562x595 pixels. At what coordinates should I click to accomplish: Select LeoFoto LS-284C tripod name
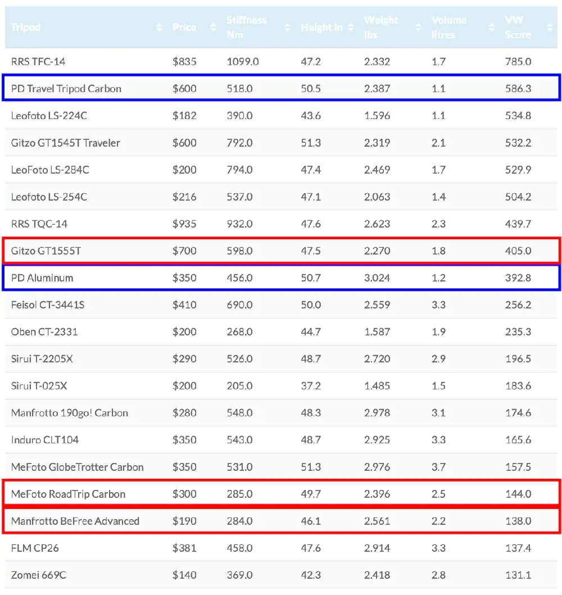tap(50, 170)
